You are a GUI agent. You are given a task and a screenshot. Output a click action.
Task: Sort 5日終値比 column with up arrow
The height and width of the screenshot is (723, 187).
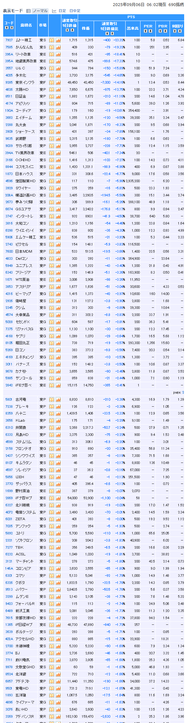[108, 34]
